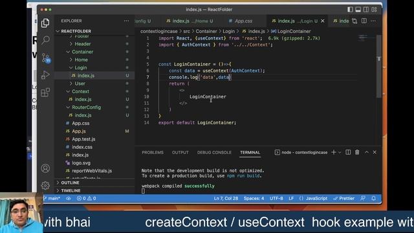This screenshot has height=233, width=414.
Task: Change encoding via UTF-8 status item
Action: click(x=276, y=198)
